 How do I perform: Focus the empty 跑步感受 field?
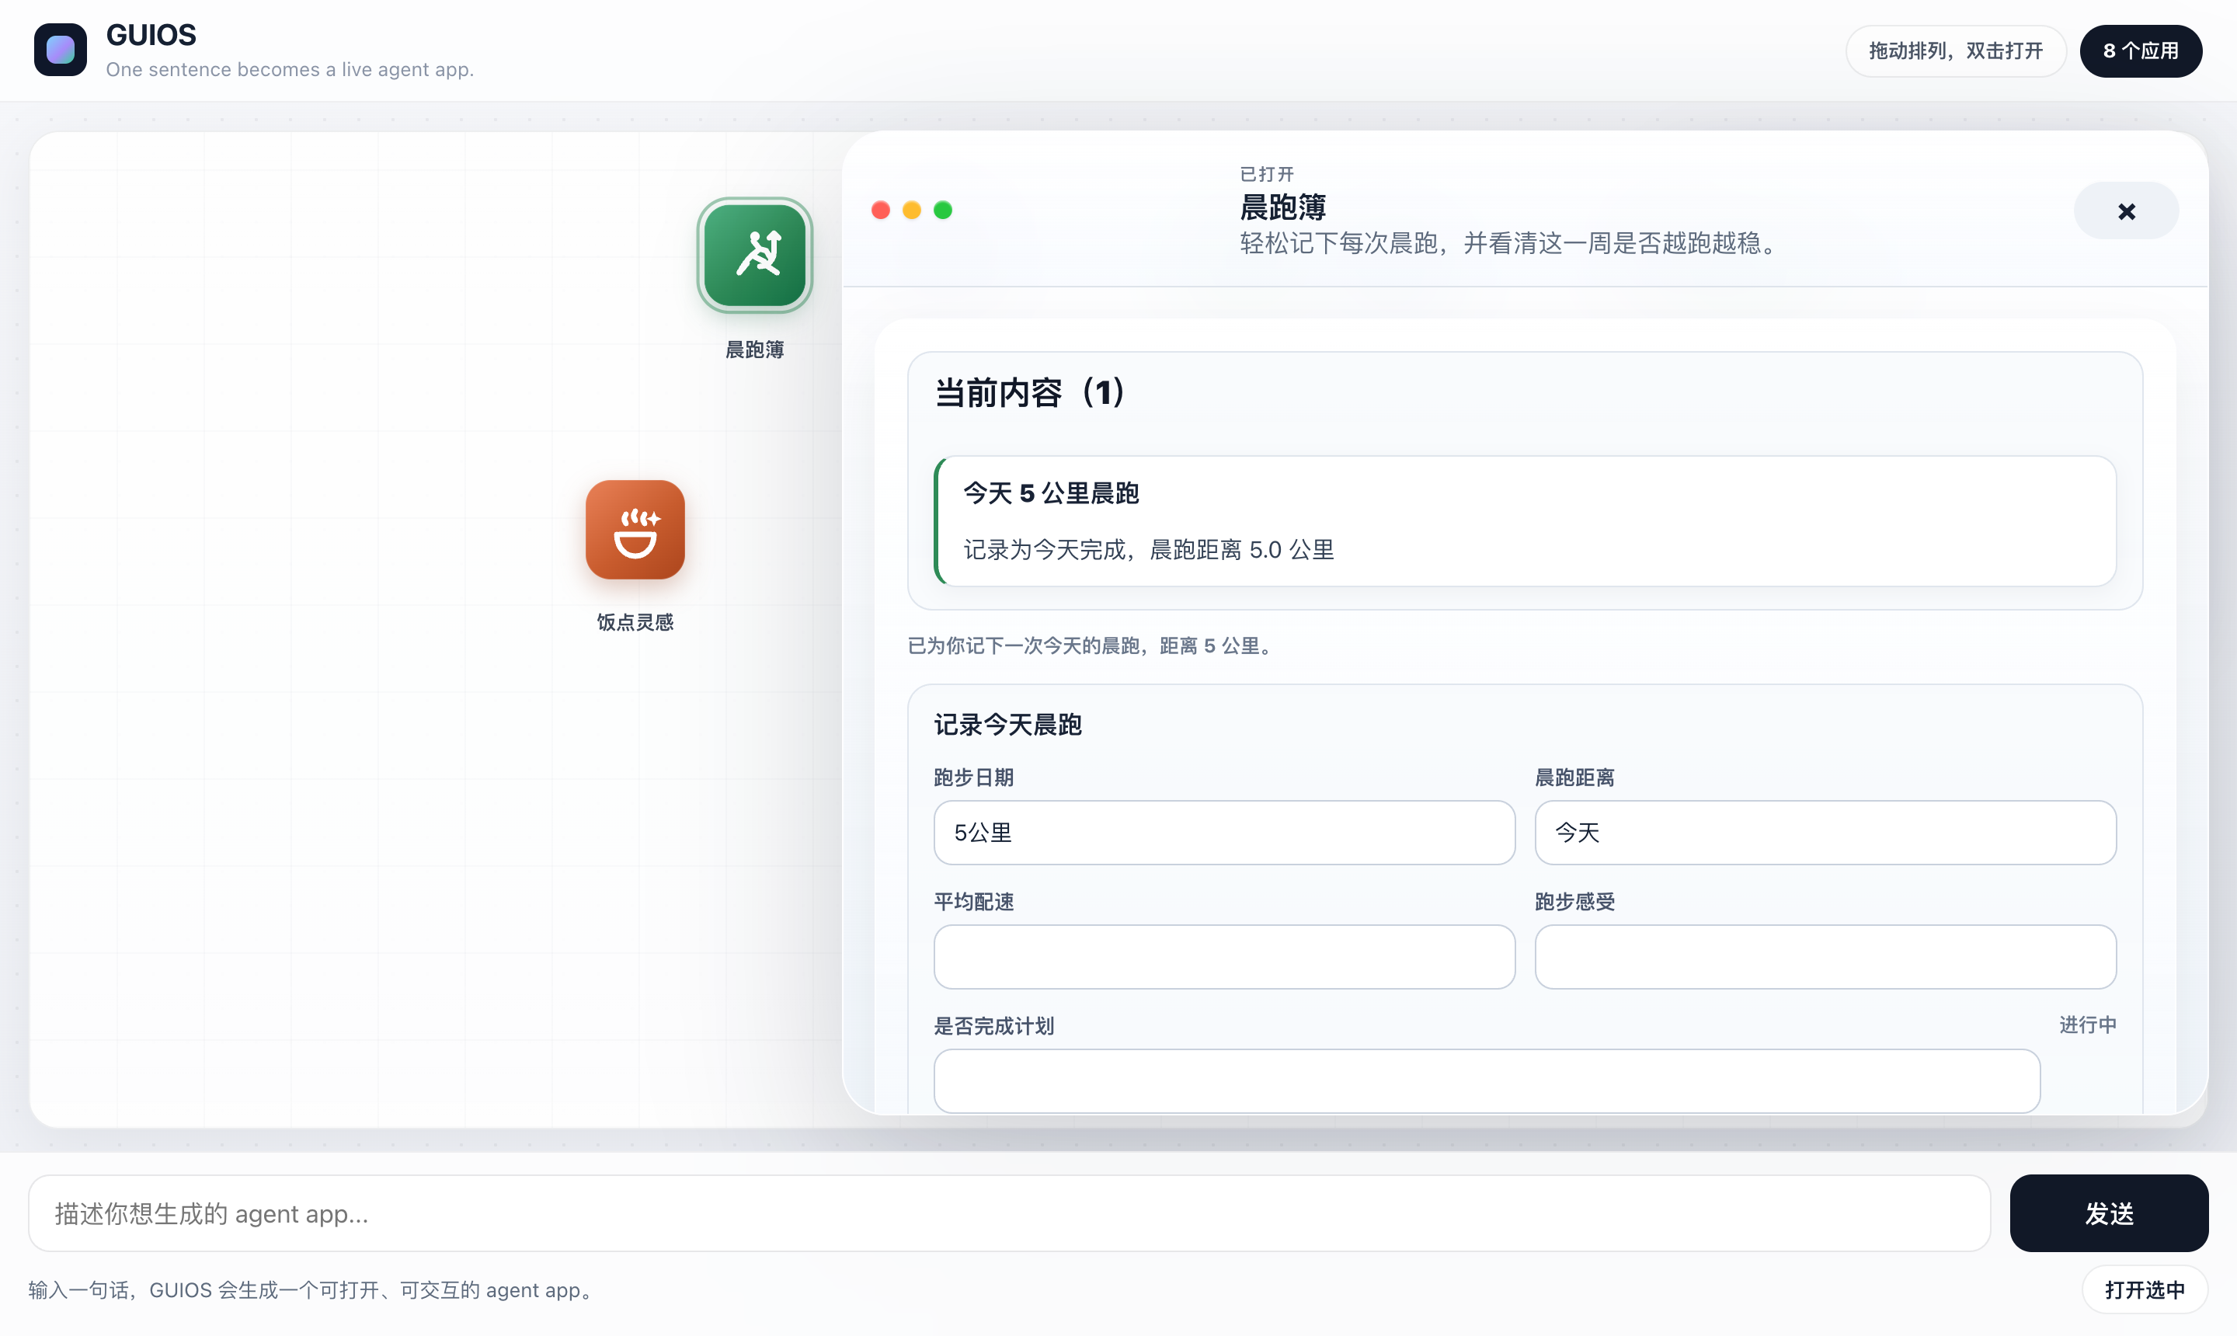click(x=1825, y=957)
